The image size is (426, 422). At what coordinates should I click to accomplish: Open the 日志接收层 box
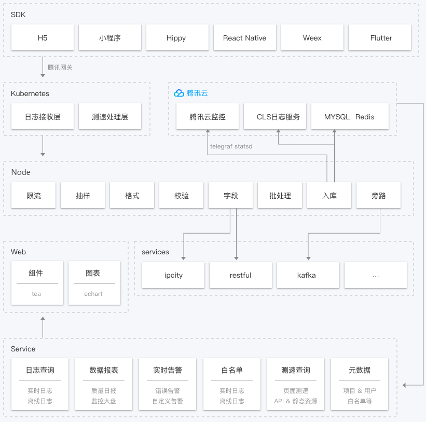pyautogui.click(x=43, y=116)
